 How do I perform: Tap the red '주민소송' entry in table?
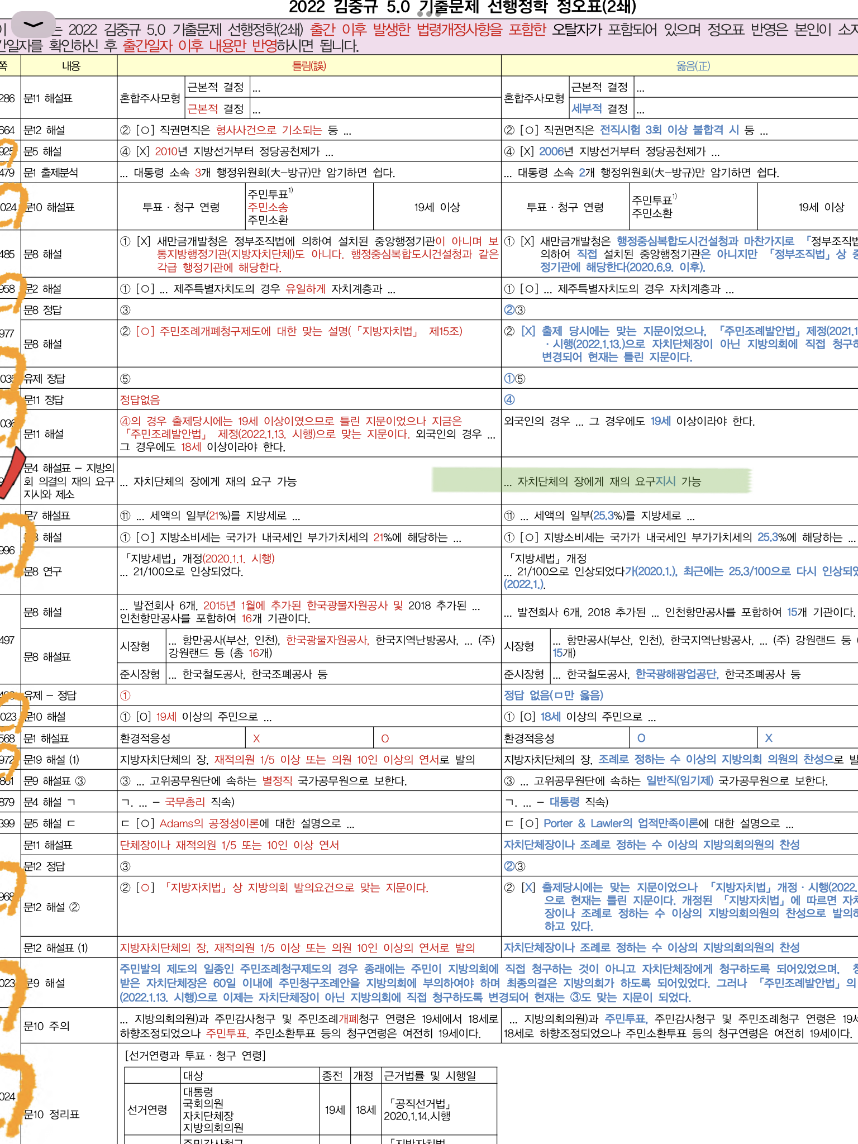pos(268,207)
